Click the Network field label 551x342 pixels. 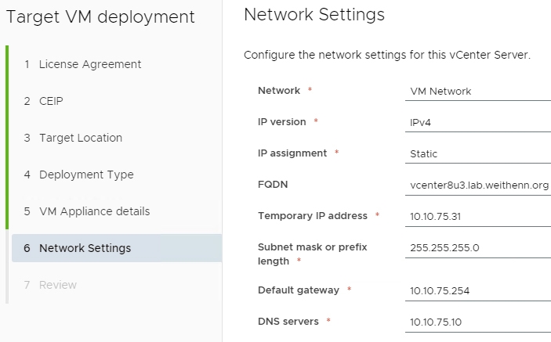[279, 91]
